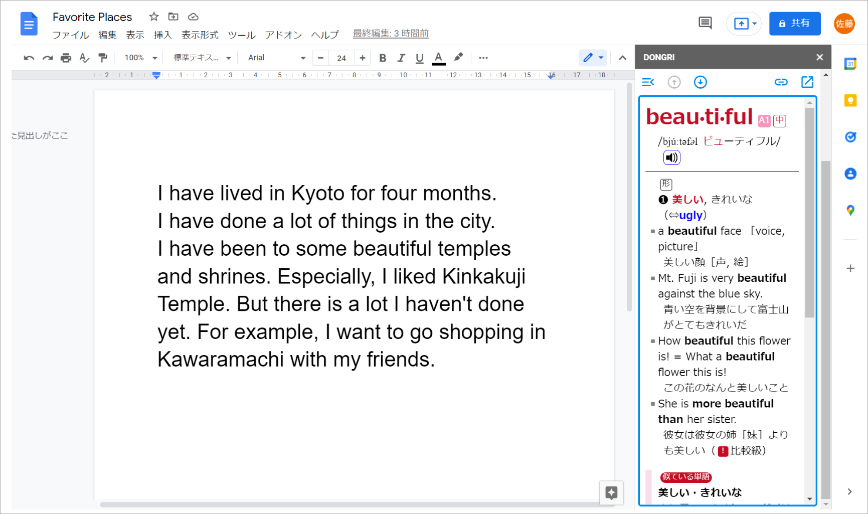Open the 100% zoom dropdown
The height and width of the screenshot is (514, 868).
(141, 58)
